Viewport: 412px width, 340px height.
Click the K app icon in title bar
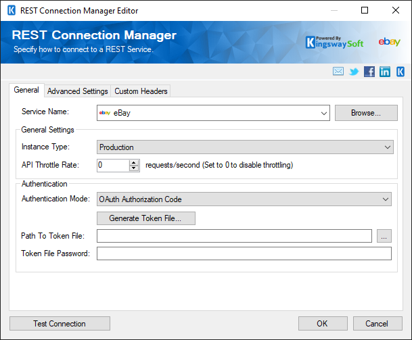click(x=12, y=11)
